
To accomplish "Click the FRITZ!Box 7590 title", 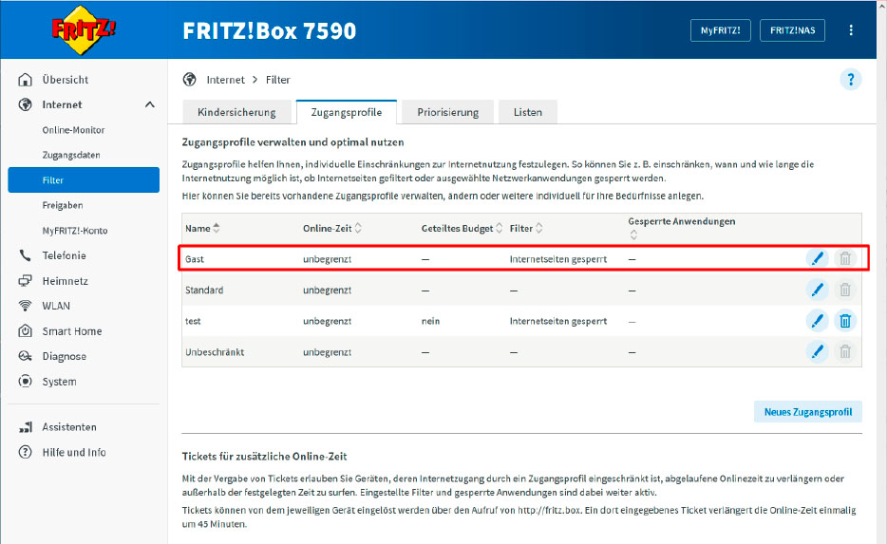I will (270, 30).
